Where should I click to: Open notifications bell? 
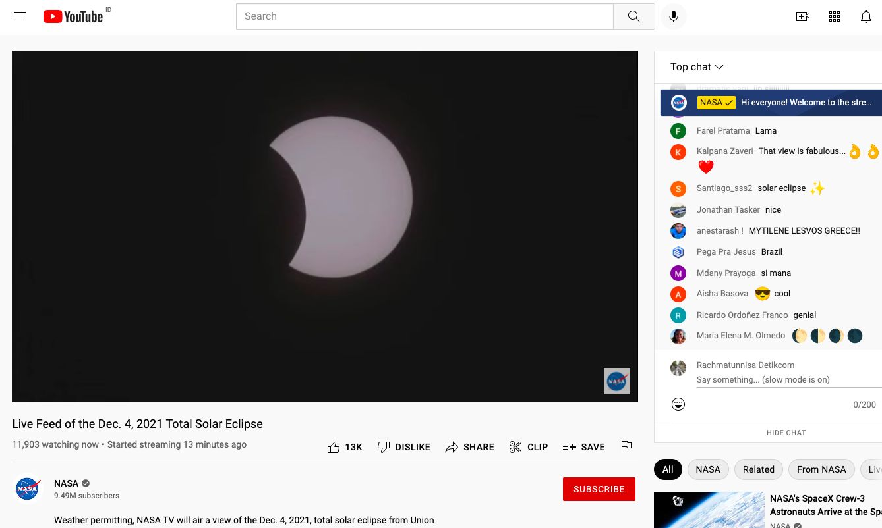(x=866, y=16)
